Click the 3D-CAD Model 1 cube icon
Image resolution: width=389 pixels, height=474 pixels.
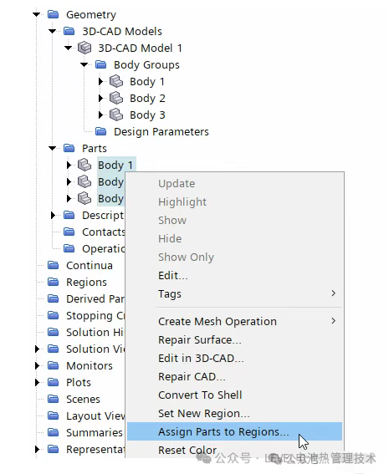(x=84, y=48)
